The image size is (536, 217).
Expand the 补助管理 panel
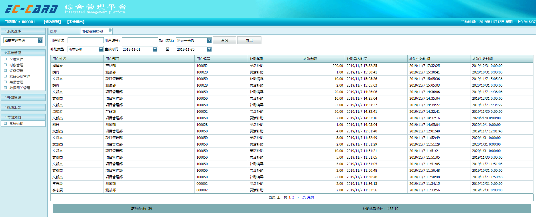[23, 97]
